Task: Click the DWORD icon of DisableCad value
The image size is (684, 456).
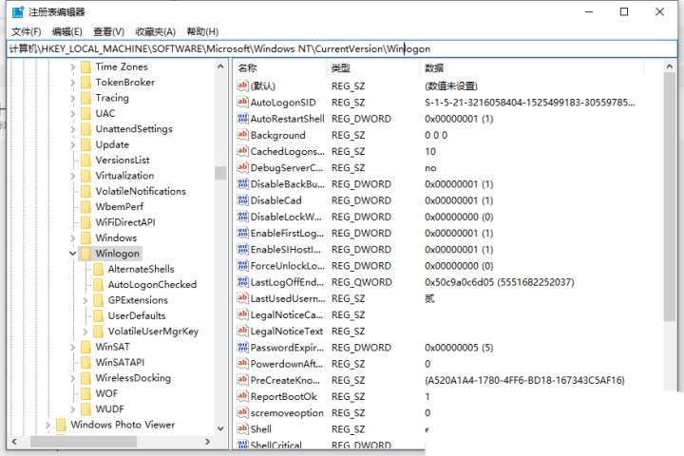Action: (242, 200)
